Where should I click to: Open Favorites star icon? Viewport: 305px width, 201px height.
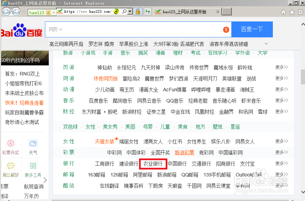(x=292, y=12)
